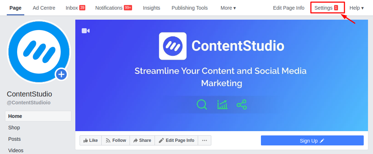Click the green analytics chart icon
Viewport: 373px width, 154px height.
coord(222,104)
